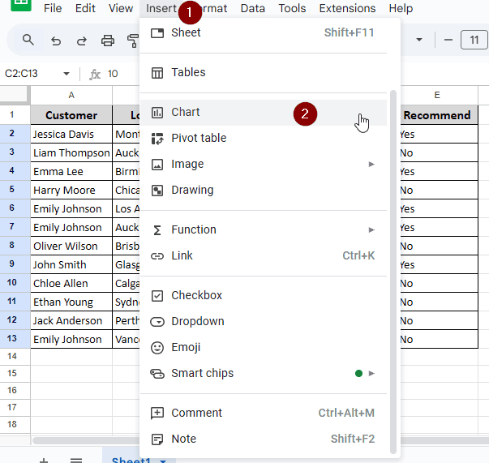The width and height of the screenshot is (489, 463).
Task: Click the Note icon in menu
Action: 157,439
